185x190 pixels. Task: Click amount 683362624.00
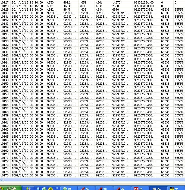coord(144,2)
